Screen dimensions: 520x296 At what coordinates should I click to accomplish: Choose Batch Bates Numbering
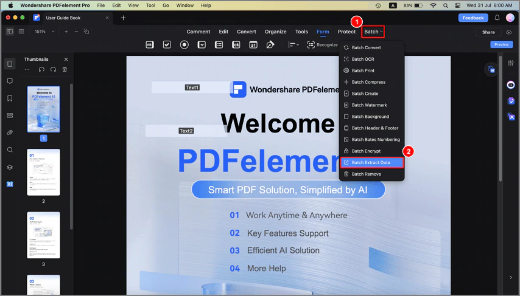372,139
